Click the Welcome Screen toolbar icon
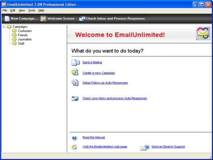The height and width of the screenshot is (160, 213). pos(43,19)
